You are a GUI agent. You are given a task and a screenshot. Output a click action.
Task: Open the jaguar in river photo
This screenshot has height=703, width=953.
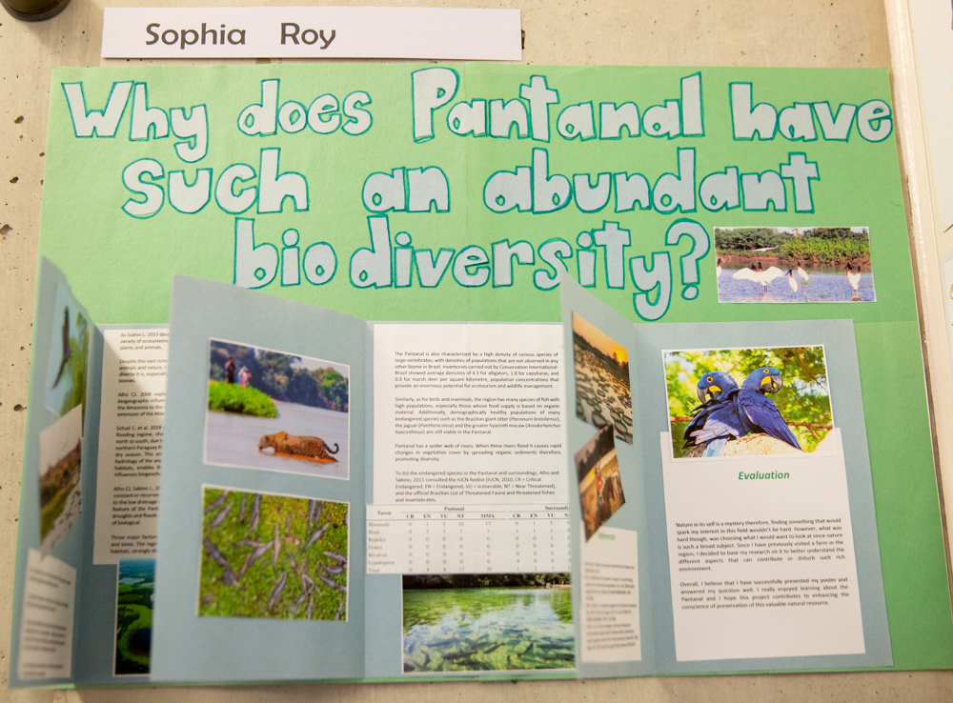point(277,407)
